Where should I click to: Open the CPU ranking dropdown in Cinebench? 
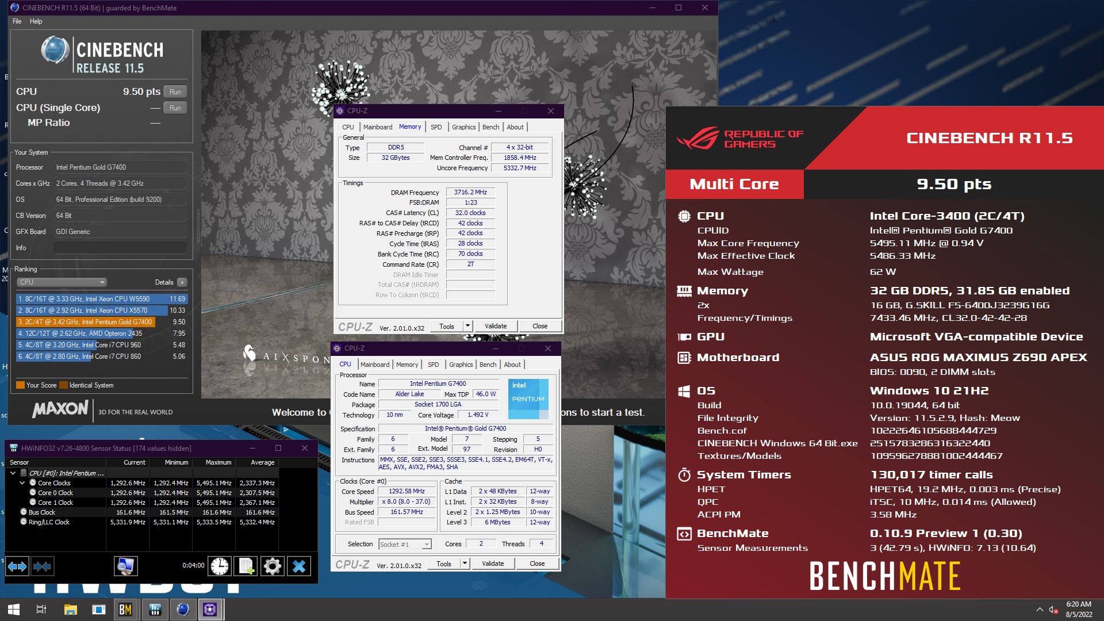[x=62, y=282]
